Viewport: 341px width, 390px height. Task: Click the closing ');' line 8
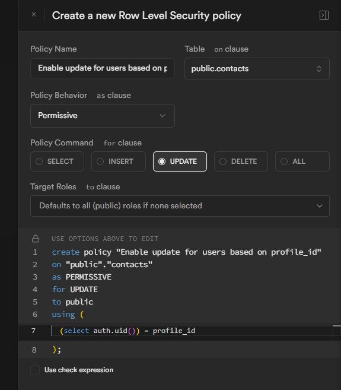click(x=57, y=350)
